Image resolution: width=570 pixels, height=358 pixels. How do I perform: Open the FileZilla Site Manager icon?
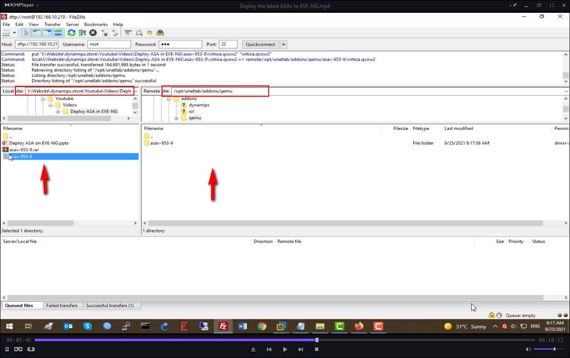[x=6, y=33]
